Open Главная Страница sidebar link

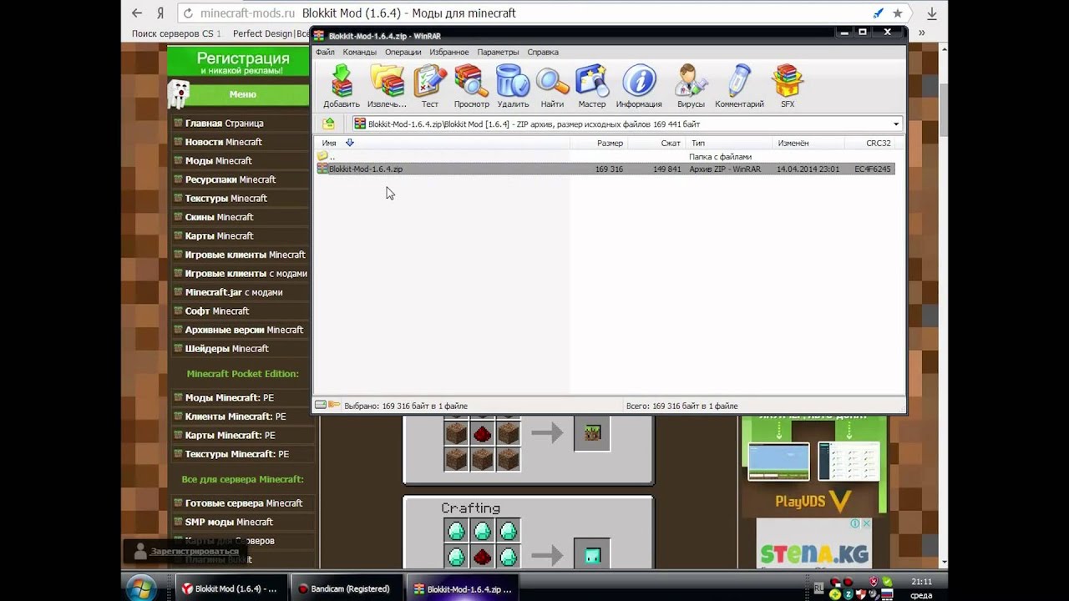point(224,123)
